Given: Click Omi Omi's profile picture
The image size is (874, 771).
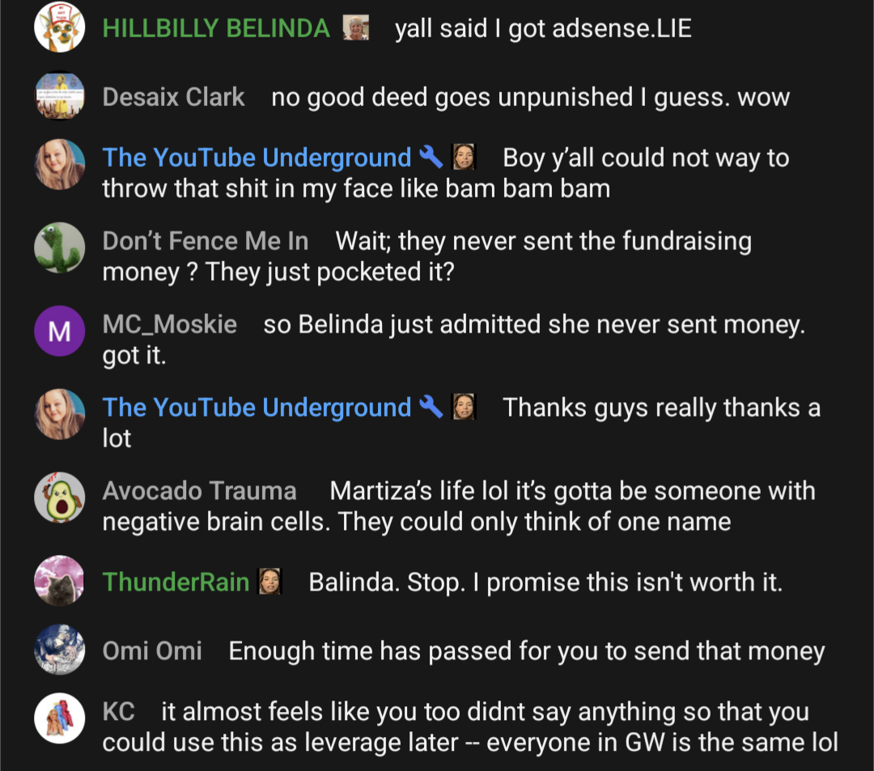Looking at the screenshot, I should pos(60,650).
